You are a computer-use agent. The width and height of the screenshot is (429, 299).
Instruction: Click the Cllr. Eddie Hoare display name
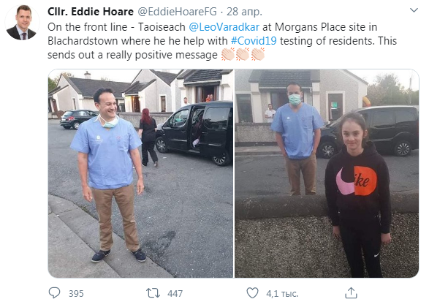[91, 12]
